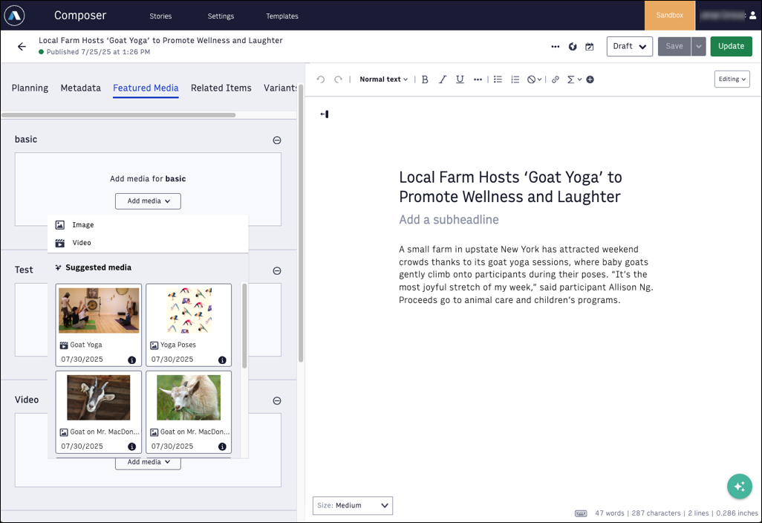
Task: Collapse the Test media section
Action: [x=277, y=270]
